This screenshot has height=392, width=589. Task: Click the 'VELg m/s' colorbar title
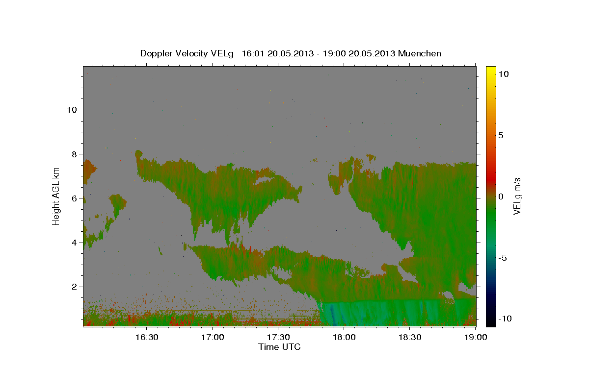[x=517, y=196]
